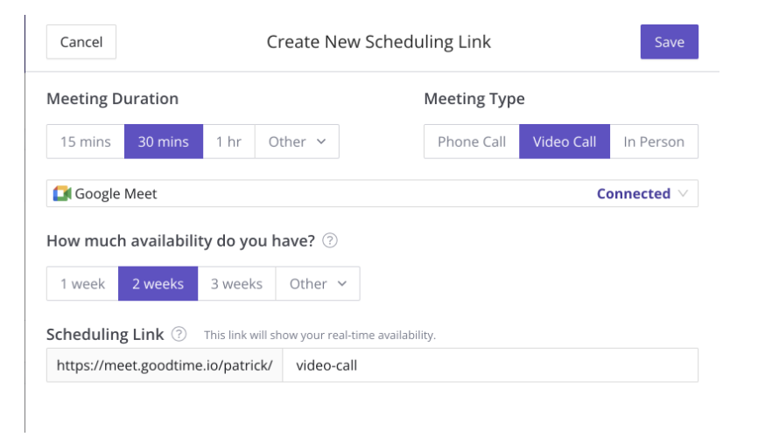Select the 15 mins duration option

(x=86, y=142)
